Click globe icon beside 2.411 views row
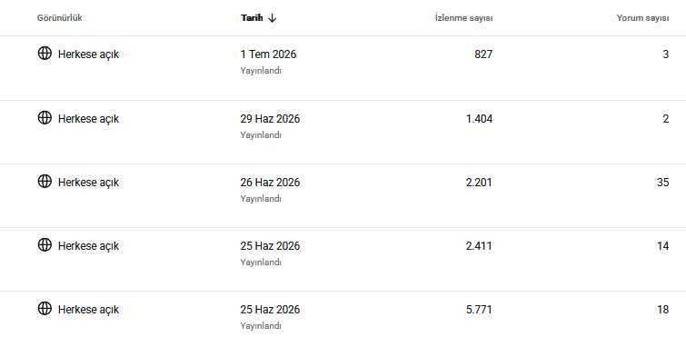The height and width of the screenshot is (337, 686). tap(45, 244)
